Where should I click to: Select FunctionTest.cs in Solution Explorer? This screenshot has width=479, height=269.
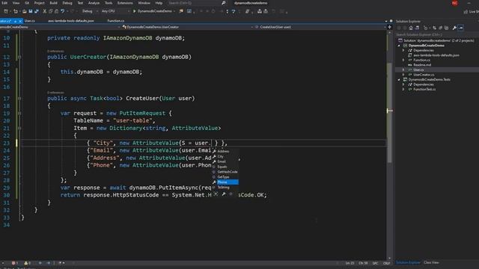(x=424, y=90)
